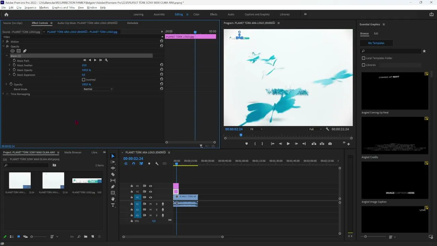Mute audio track A1
437x246 pixels.
(151, 204)
